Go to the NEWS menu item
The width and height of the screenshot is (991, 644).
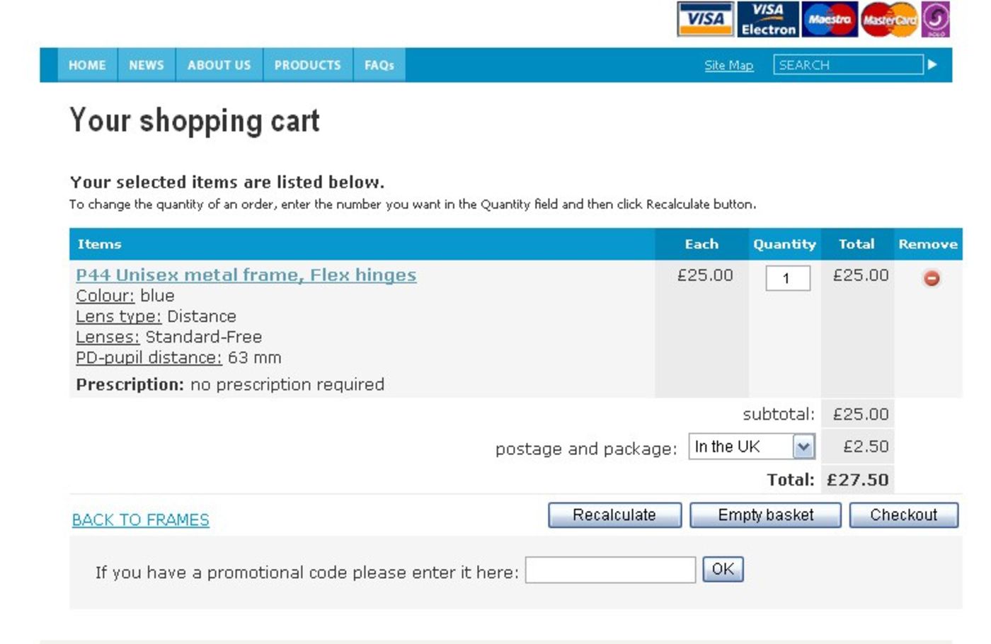click(147, 65)
